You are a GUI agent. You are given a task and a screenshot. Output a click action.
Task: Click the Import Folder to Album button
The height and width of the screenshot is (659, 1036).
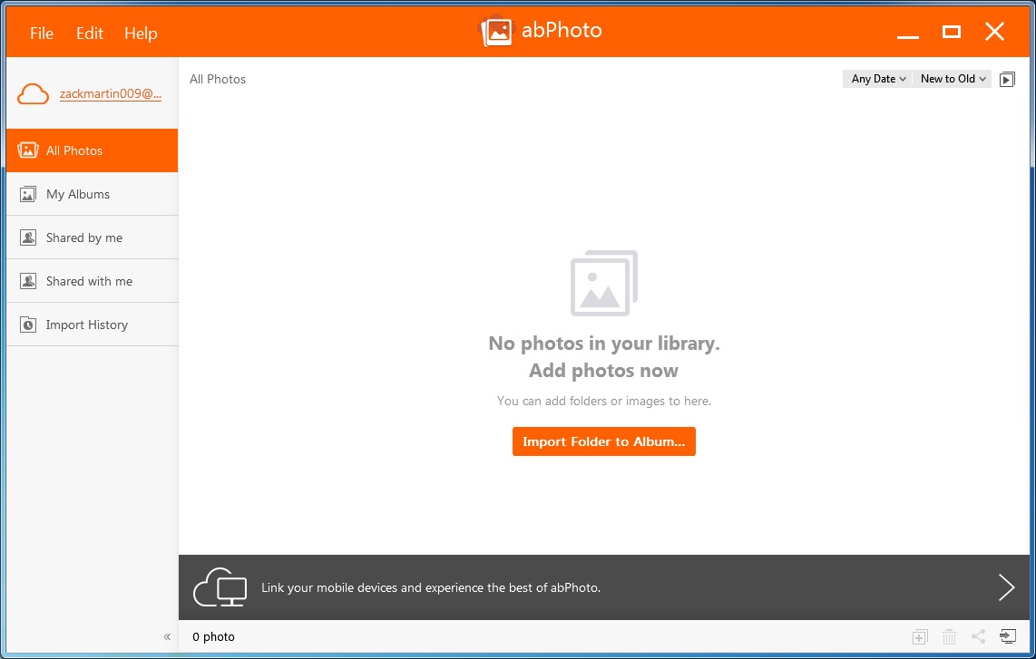coord(604,441)
